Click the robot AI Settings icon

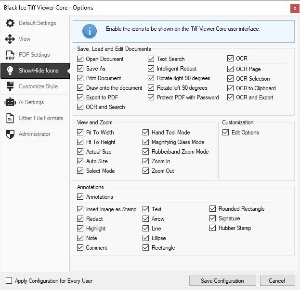point(10,102)
